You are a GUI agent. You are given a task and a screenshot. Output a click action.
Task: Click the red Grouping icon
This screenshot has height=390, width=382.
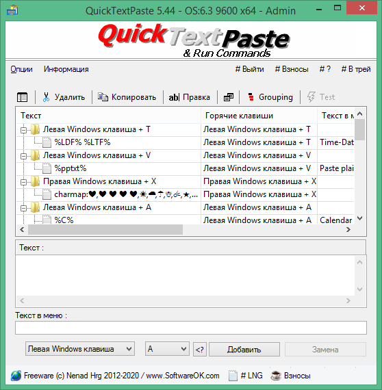click(x=251, y=97)
